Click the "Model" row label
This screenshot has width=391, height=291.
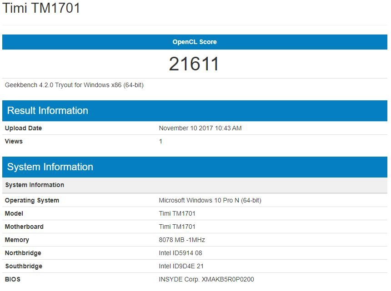[14, 213]
